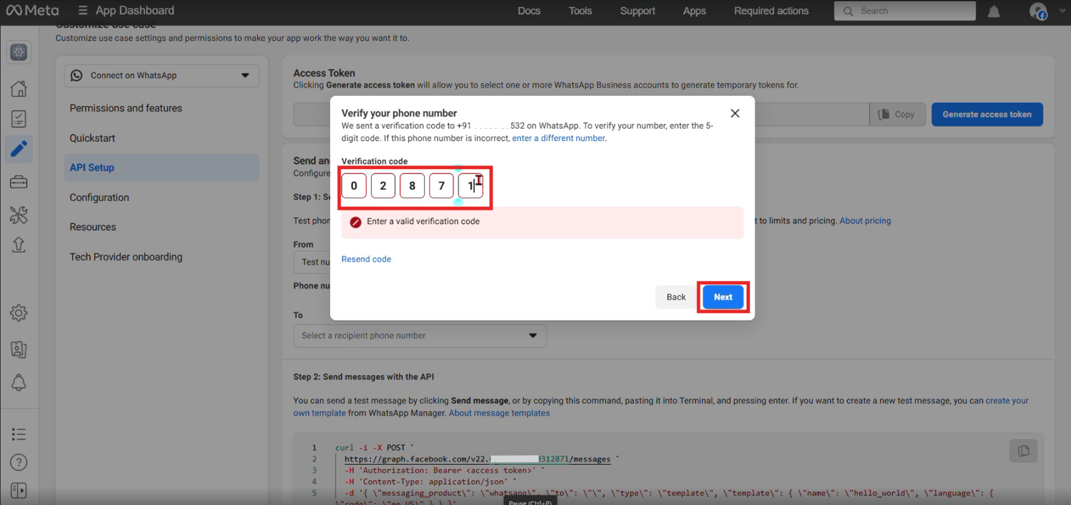Click the settings gear icon in sidebar
The height and width of the screenshot is (505, 1071).
(19, 313)
